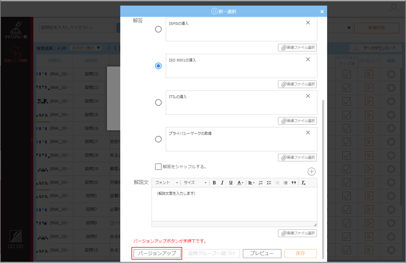Click the ISMSの導入 answer text field
This screenshot has height=263, width=406.
click(241, 29)
